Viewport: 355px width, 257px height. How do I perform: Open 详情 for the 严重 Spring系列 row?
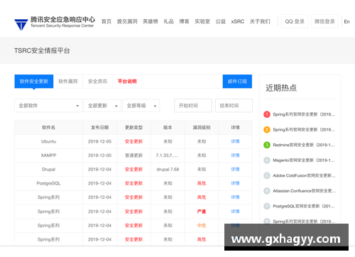[235, 212]
